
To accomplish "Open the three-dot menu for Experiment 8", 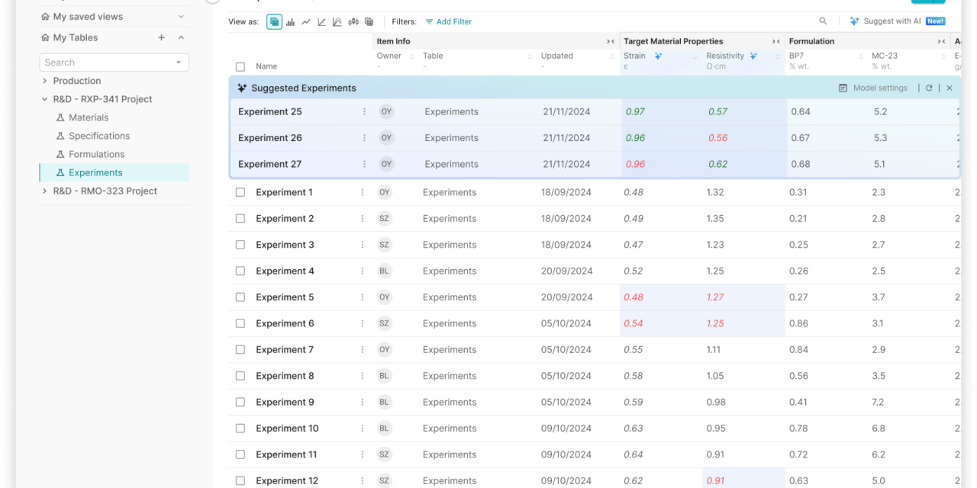I will coord(363,376).
